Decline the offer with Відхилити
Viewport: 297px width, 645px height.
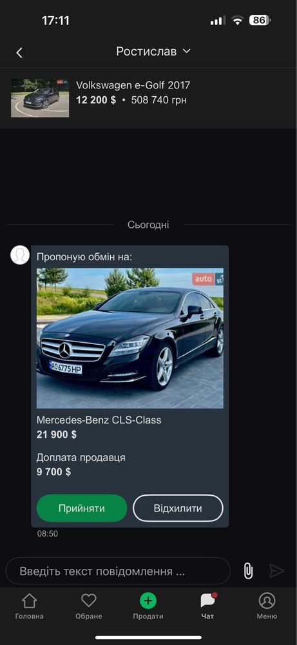pyautogui.click(x=178, y=508)
